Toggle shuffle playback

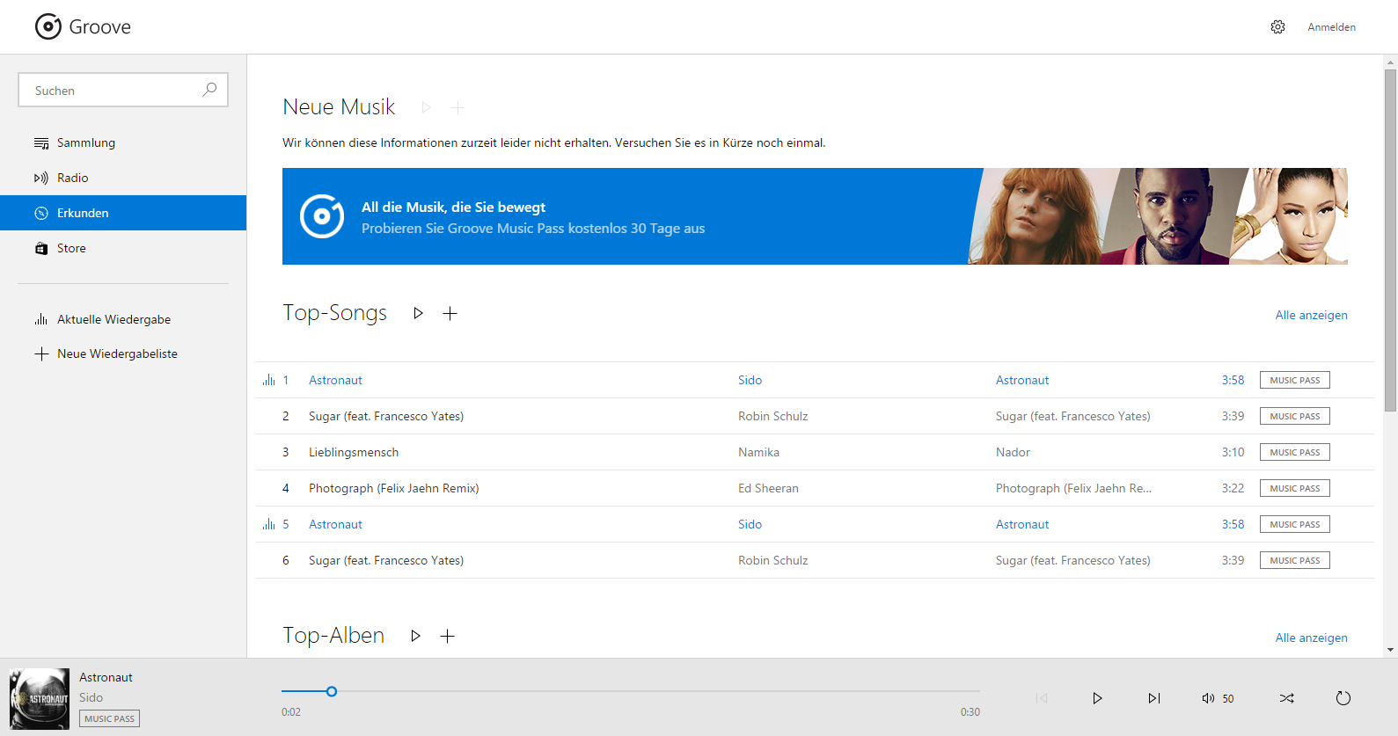pos(1286,698)
